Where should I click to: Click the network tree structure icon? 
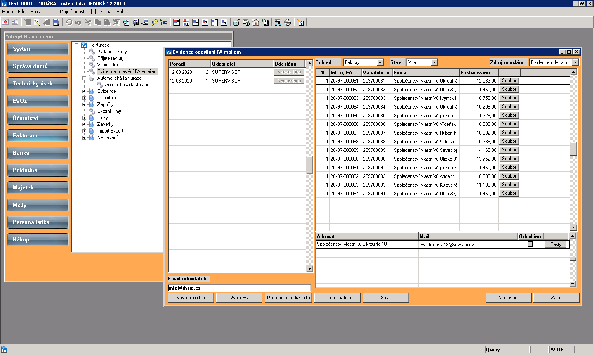(278, 22)
